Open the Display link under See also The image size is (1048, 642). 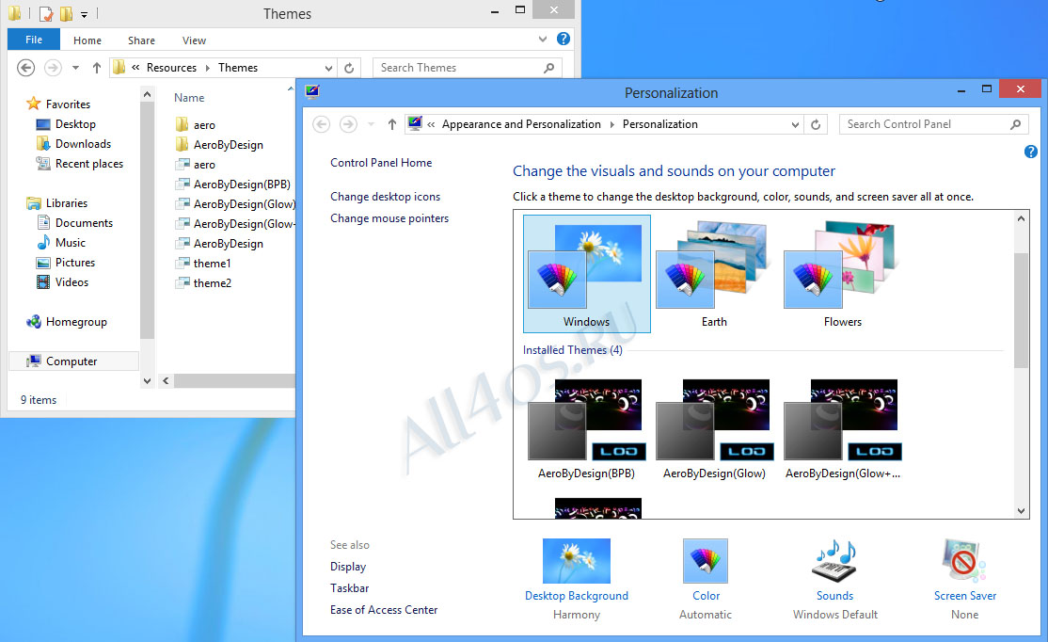pyautogui.click(x=348, y=567)
